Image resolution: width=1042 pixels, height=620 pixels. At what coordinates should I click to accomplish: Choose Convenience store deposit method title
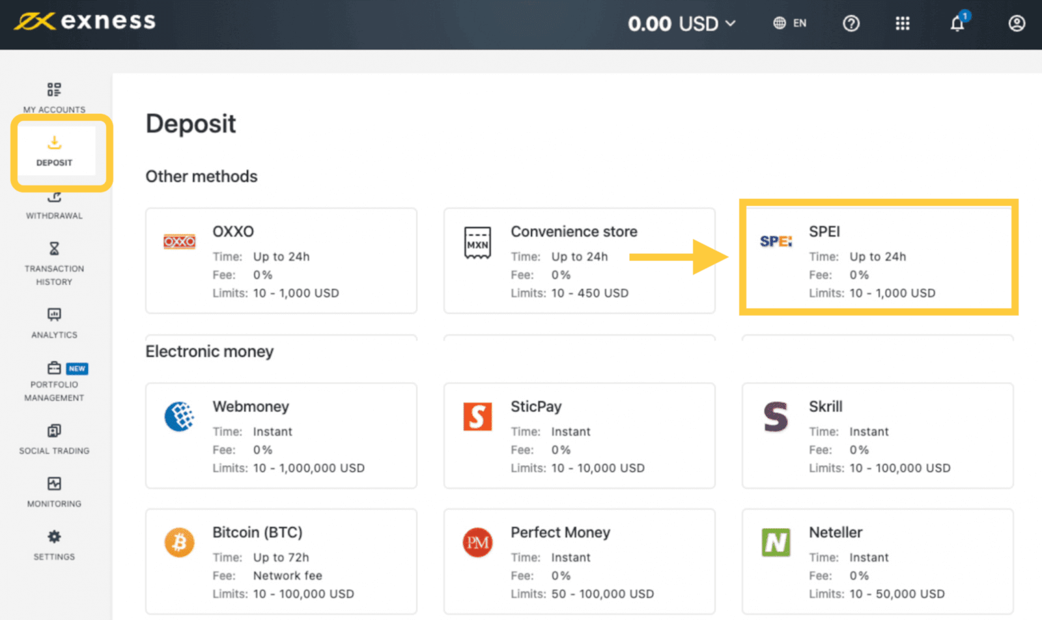574,232
